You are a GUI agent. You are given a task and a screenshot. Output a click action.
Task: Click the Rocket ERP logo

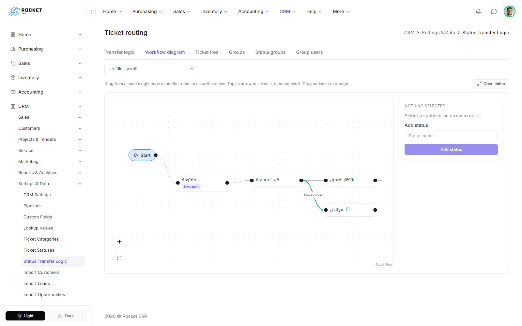[x=25, y=11]
